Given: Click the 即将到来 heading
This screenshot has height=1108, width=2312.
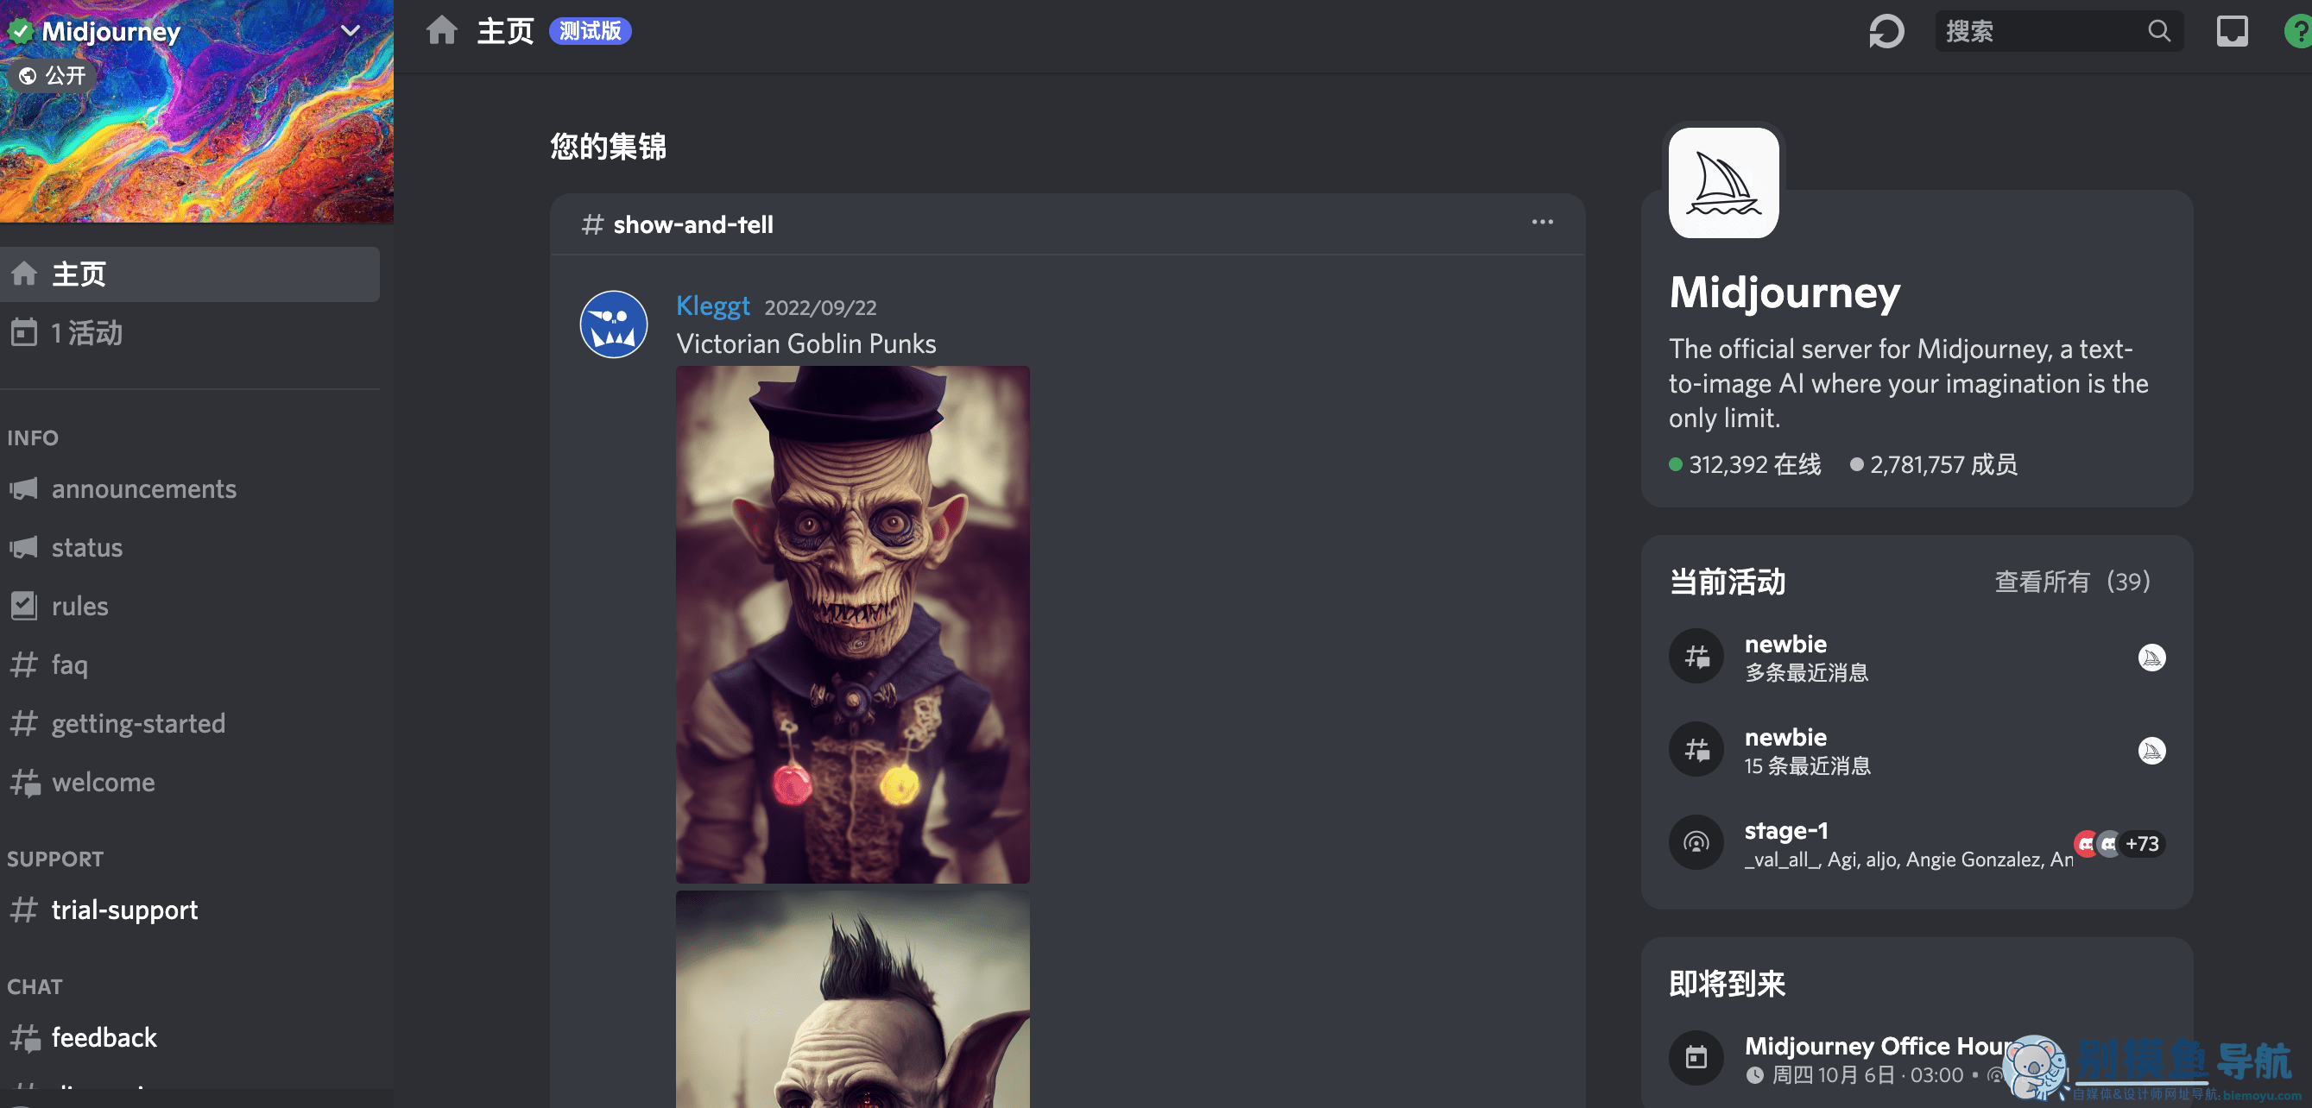Looking at the screenshot, I should pyautogui.click(x=1727, y=983).
